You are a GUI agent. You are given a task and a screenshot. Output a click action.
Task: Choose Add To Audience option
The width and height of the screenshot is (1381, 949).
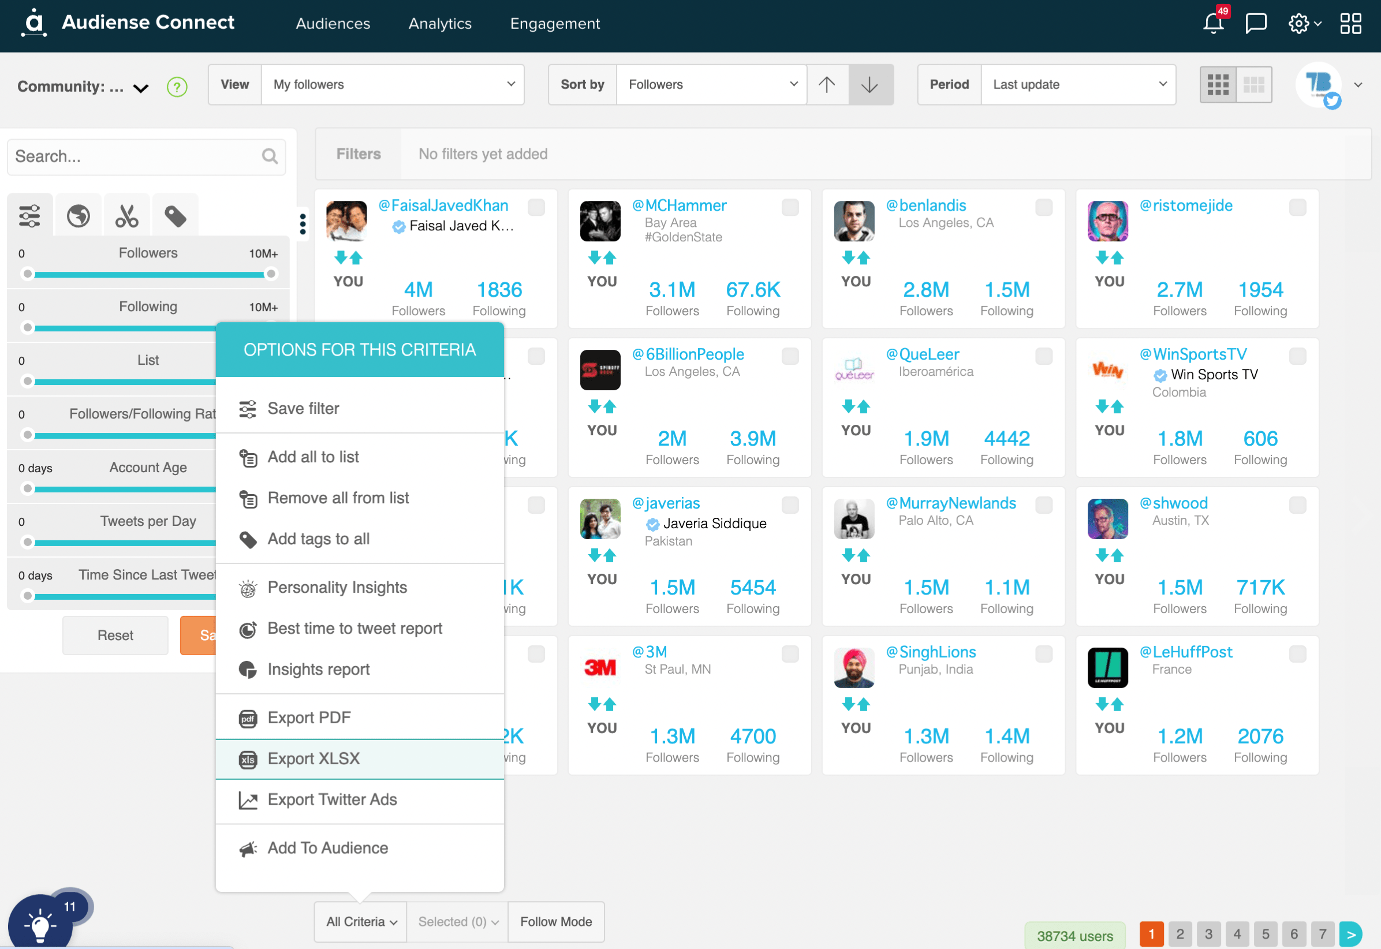(x=360, y=847)
